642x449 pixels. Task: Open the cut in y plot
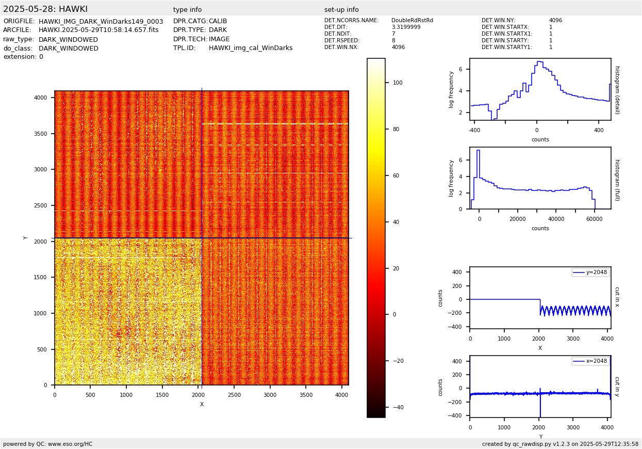tap(540, 387)
